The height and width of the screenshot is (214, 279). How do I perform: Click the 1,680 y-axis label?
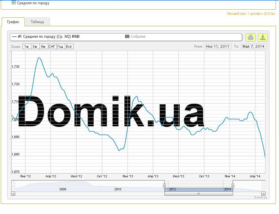(x=16, y=155)
